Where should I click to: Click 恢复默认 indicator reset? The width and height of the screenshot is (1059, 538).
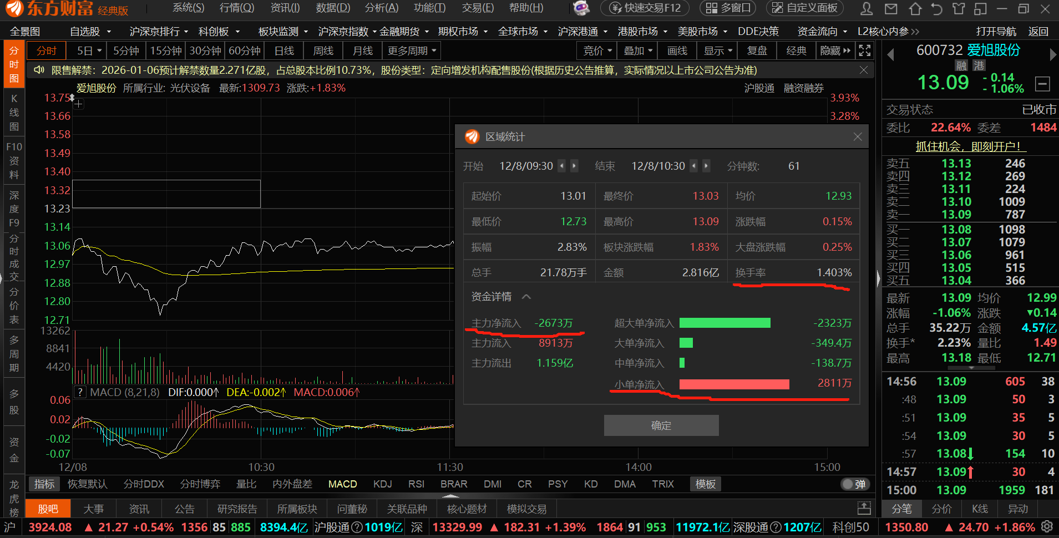[x=88, y=484]
